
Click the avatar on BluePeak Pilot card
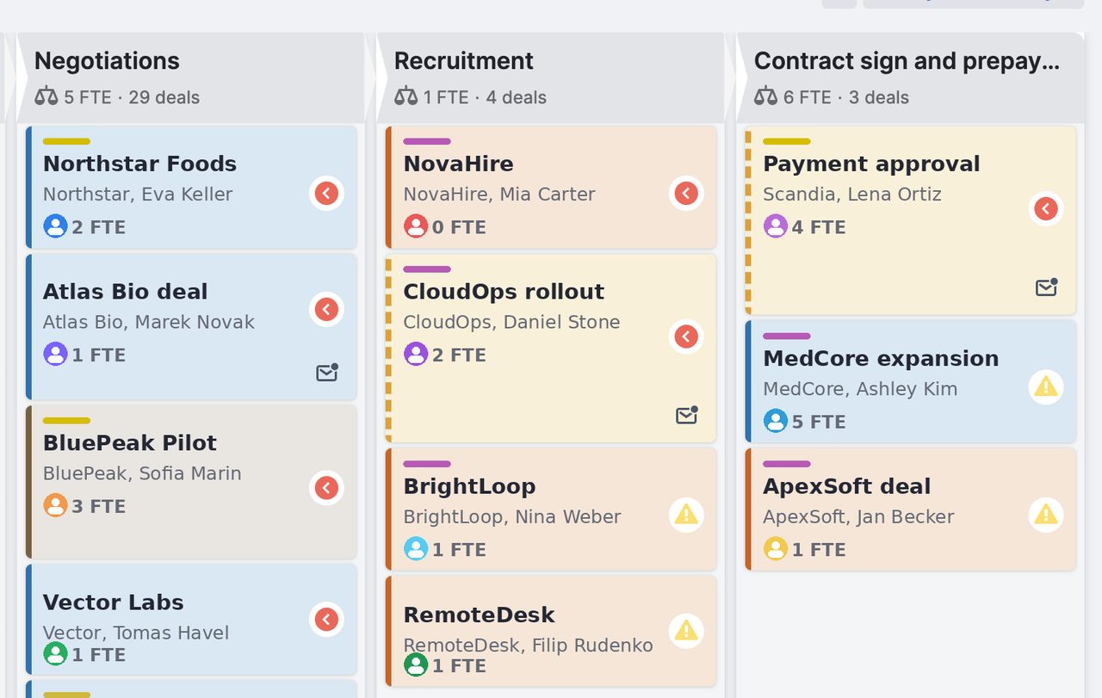(55, 505)
